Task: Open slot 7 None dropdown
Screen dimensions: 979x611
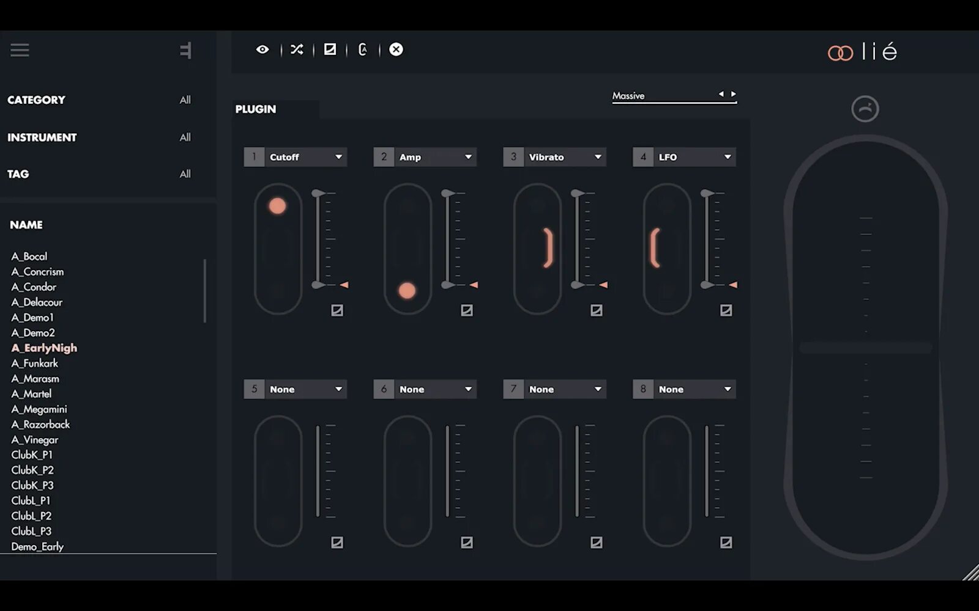Action: tap(555, 389)
